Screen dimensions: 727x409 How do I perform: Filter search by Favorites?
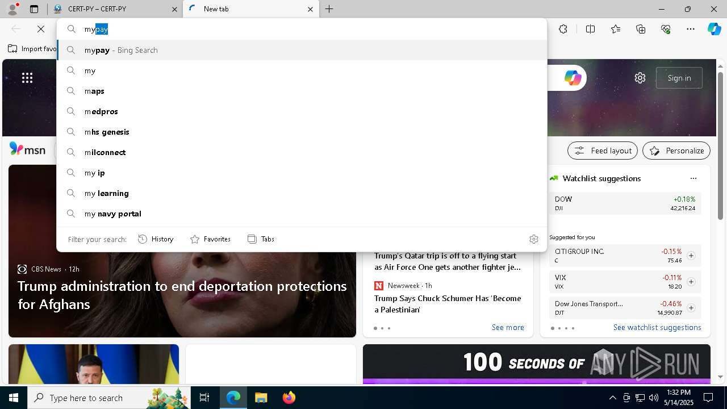(x=210, y=239)
